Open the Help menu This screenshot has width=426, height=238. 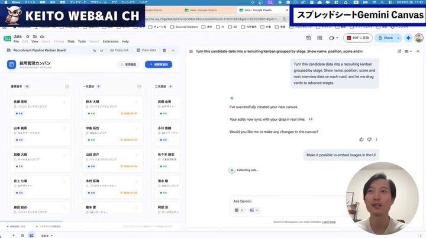[x=125, y=41]
